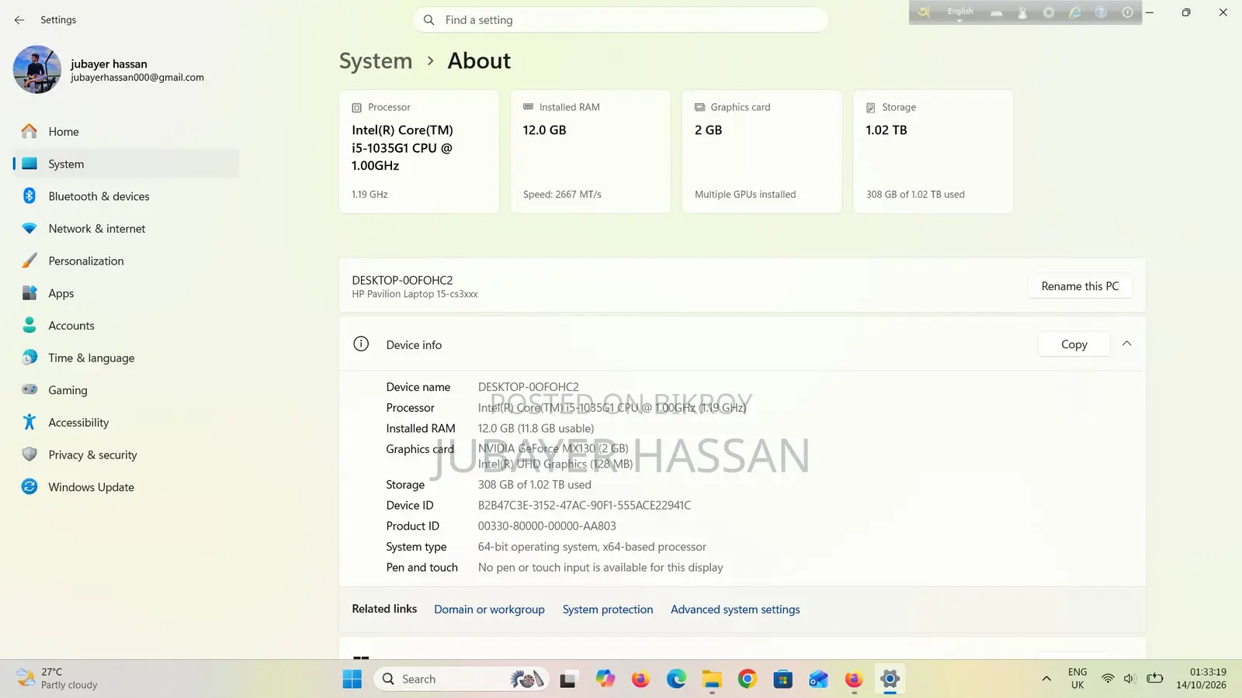Go back with the Settings back arrow
Viewport: 1242px width, 698px height.
(x=19, y=20)
